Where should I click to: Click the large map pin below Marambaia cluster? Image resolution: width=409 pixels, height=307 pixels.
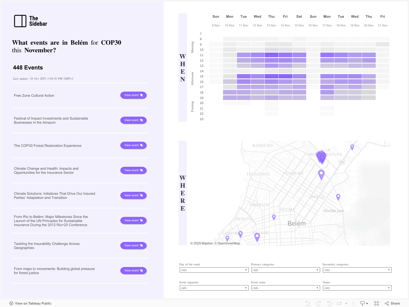pyautogui.click(x=321, y=174)
